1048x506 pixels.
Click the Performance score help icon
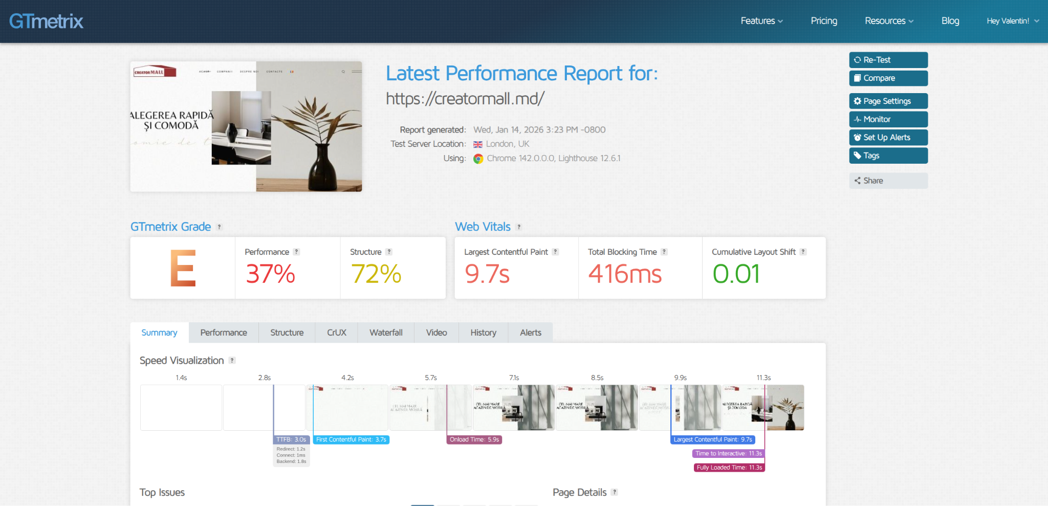(296, 252)
